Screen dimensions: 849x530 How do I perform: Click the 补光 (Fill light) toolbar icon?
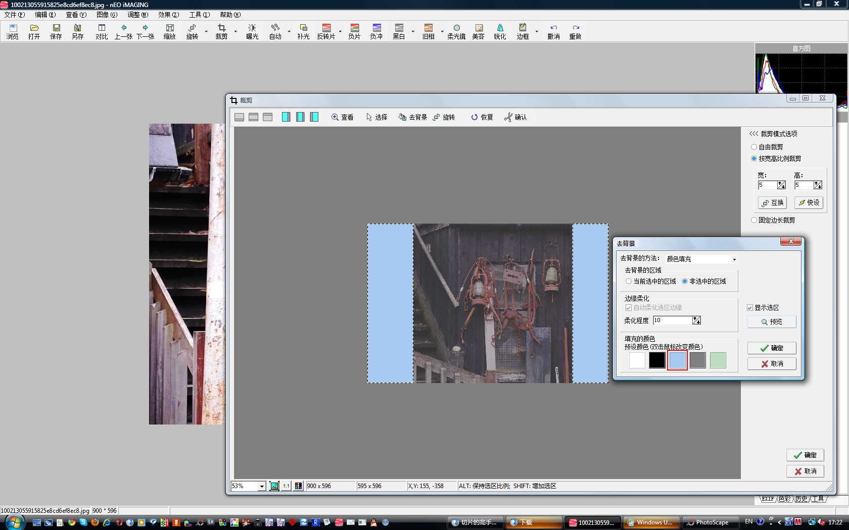[x=303, y=31]
